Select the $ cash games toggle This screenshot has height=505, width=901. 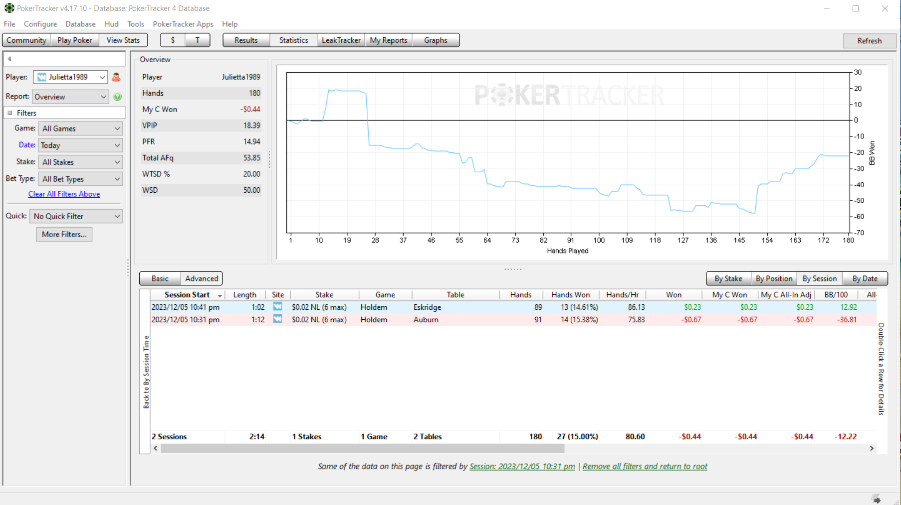pos(173,40)
